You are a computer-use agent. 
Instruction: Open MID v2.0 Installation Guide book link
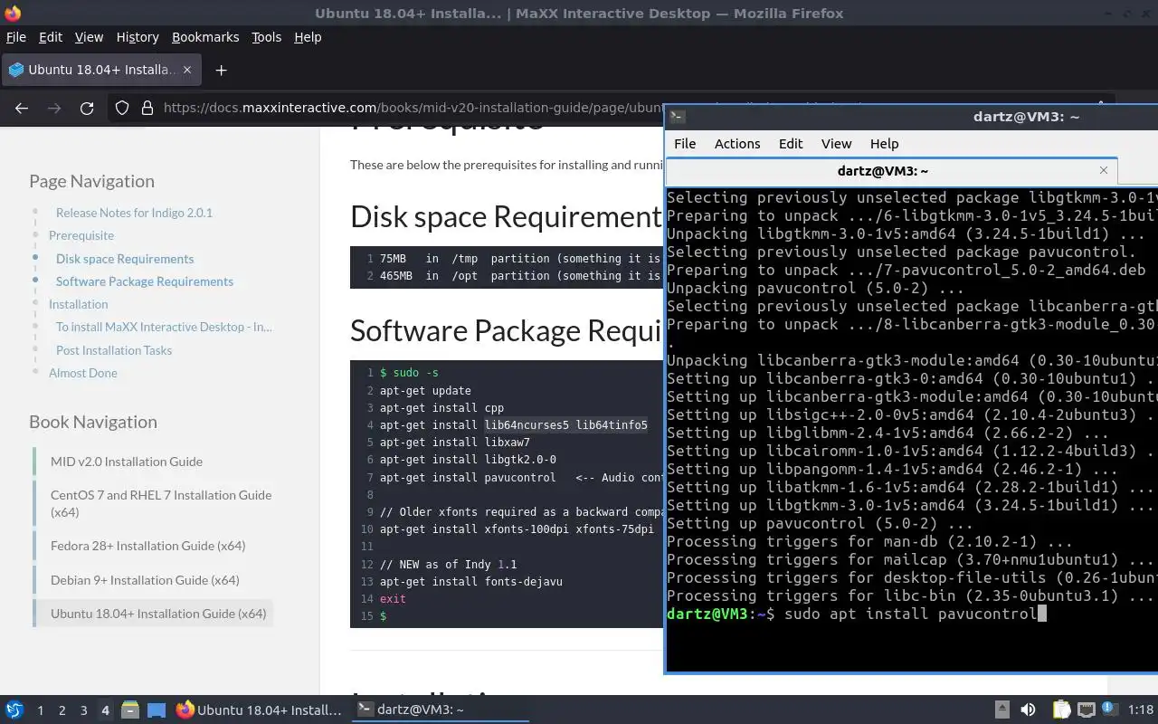click(x=127, y=462)
